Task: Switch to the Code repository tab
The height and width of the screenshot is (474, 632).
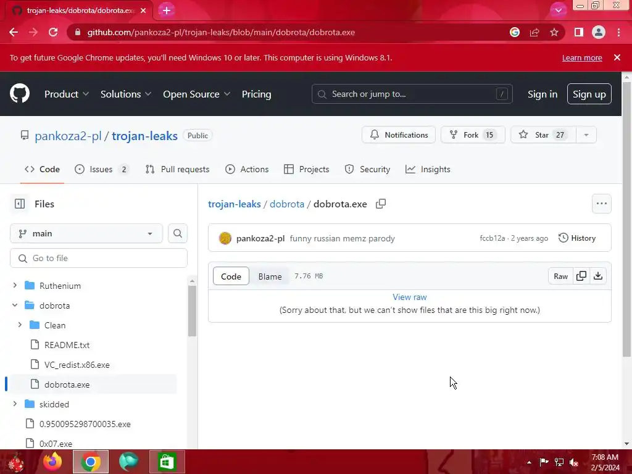Action: 43,169
